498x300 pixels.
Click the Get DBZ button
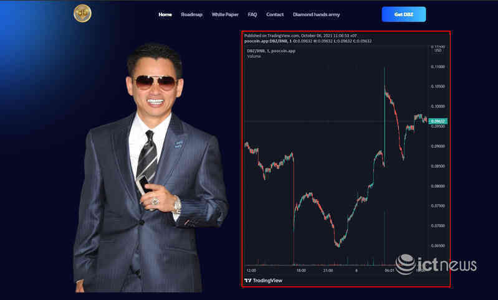[x=404, y=14]
